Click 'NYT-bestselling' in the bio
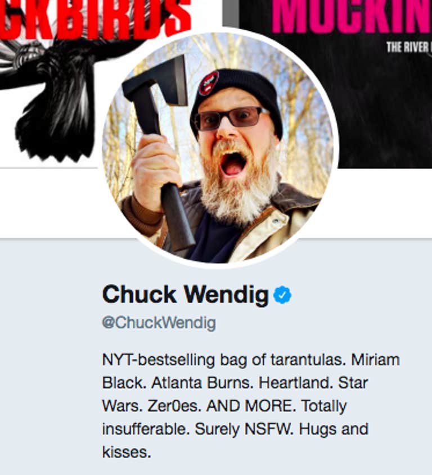Viewport: 432px width, 475px height. pos(159,360)
